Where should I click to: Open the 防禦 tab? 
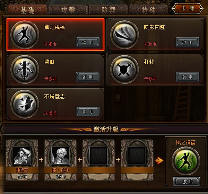click(108, 10)
